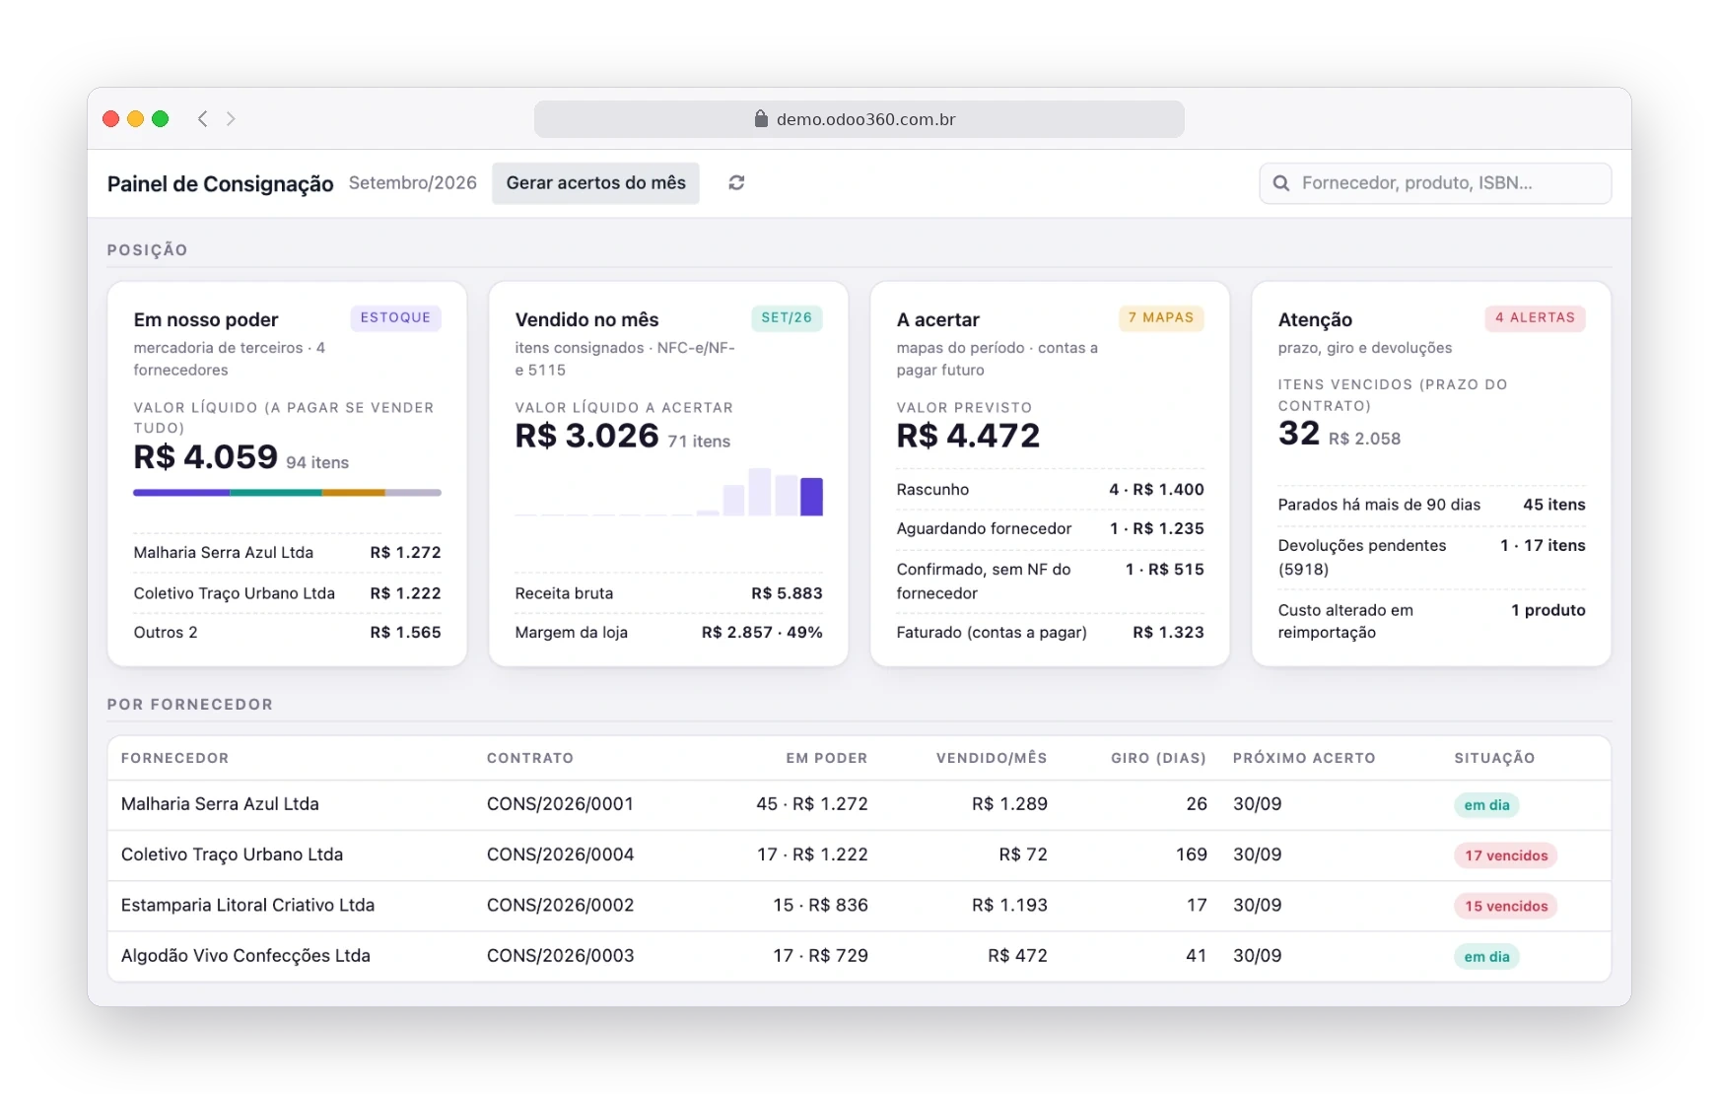The width and height of the screenshot is (1719, 1094).
Task: Sort by the CONTRATO column header
Action: [530, 758]
